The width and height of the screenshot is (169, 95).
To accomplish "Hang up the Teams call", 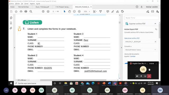I will coord(149,76).
